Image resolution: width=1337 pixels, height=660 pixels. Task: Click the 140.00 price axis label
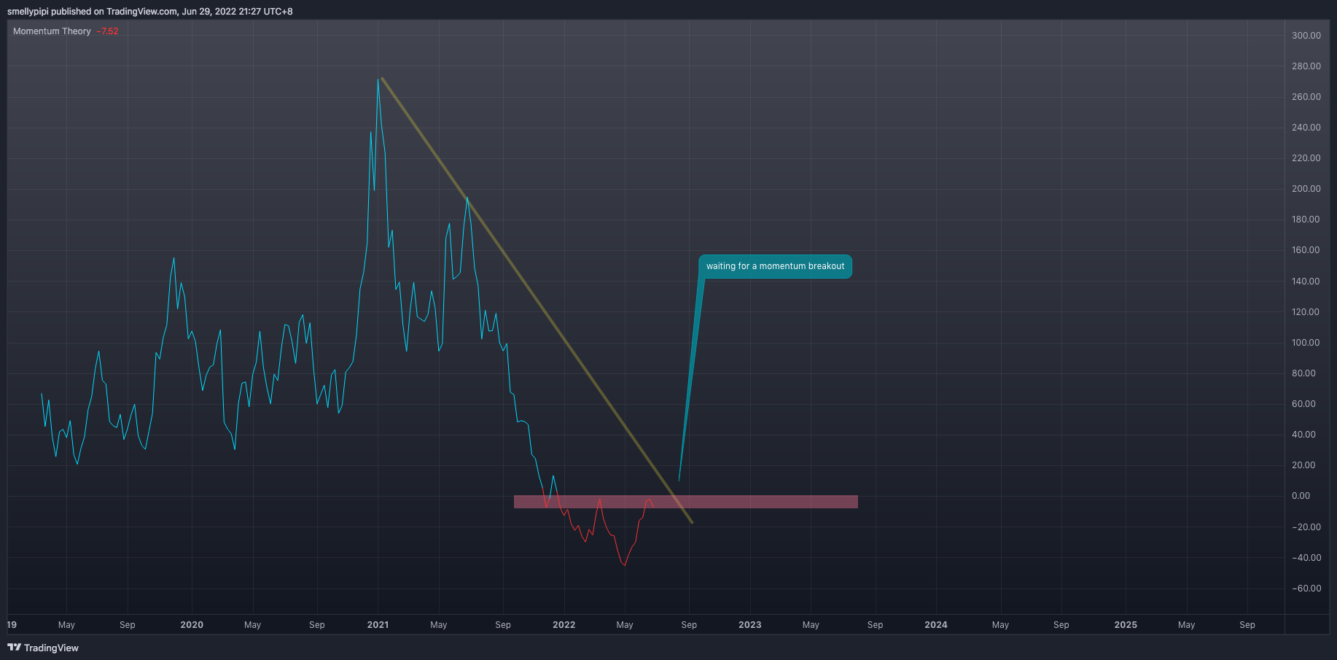[1306, 281]
